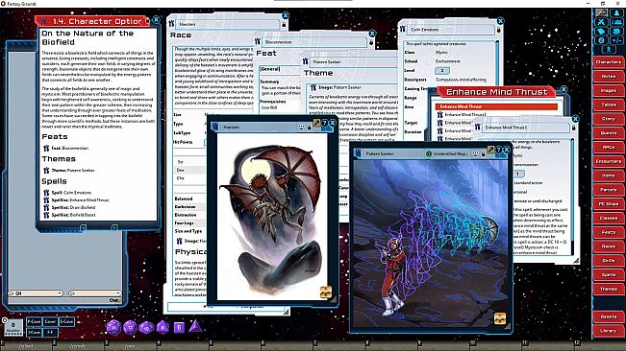Open the Characters sidebar tab
The image size is (626, 351).
pos(609,62)
